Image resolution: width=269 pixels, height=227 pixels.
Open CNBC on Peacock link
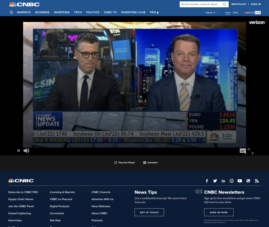point(61,199)
